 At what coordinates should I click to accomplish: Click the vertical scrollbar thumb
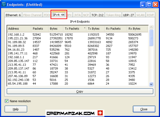[x=151, y=38]
